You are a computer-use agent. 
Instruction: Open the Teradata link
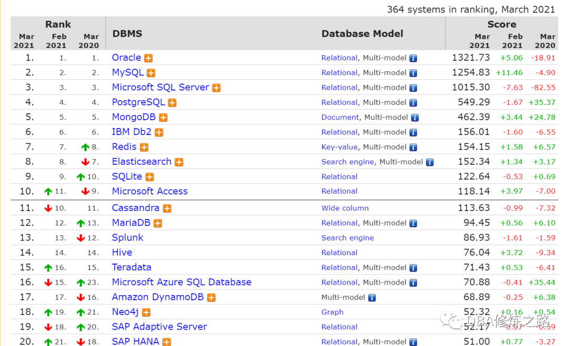click(131, 267)
